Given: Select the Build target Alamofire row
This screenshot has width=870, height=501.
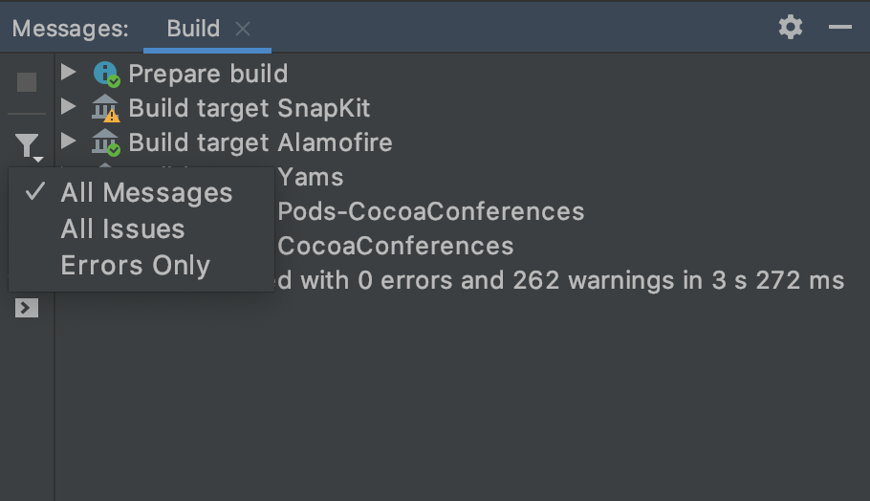Looking at the screenshot, I should coord(260,142).
